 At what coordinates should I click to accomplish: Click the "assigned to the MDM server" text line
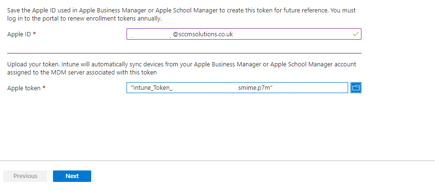pyautogui.click(x=81, y=73)
